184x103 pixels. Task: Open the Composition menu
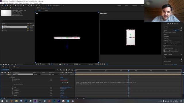(10, 3)
